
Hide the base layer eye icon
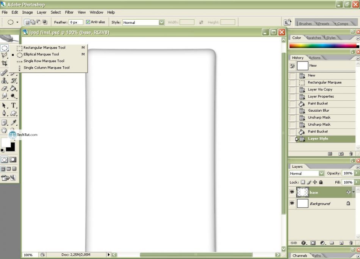[292, 192]
